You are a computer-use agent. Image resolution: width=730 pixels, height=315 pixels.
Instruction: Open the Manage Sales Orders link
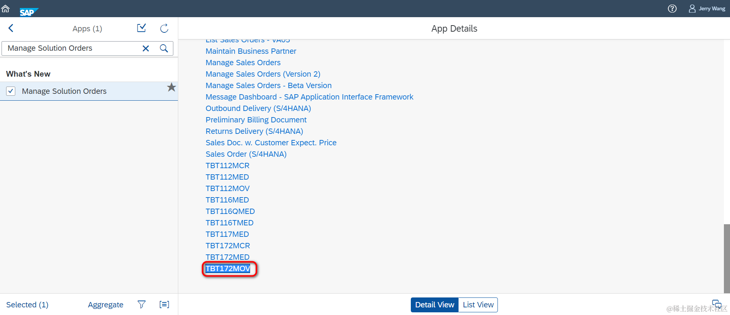(243, 63)
